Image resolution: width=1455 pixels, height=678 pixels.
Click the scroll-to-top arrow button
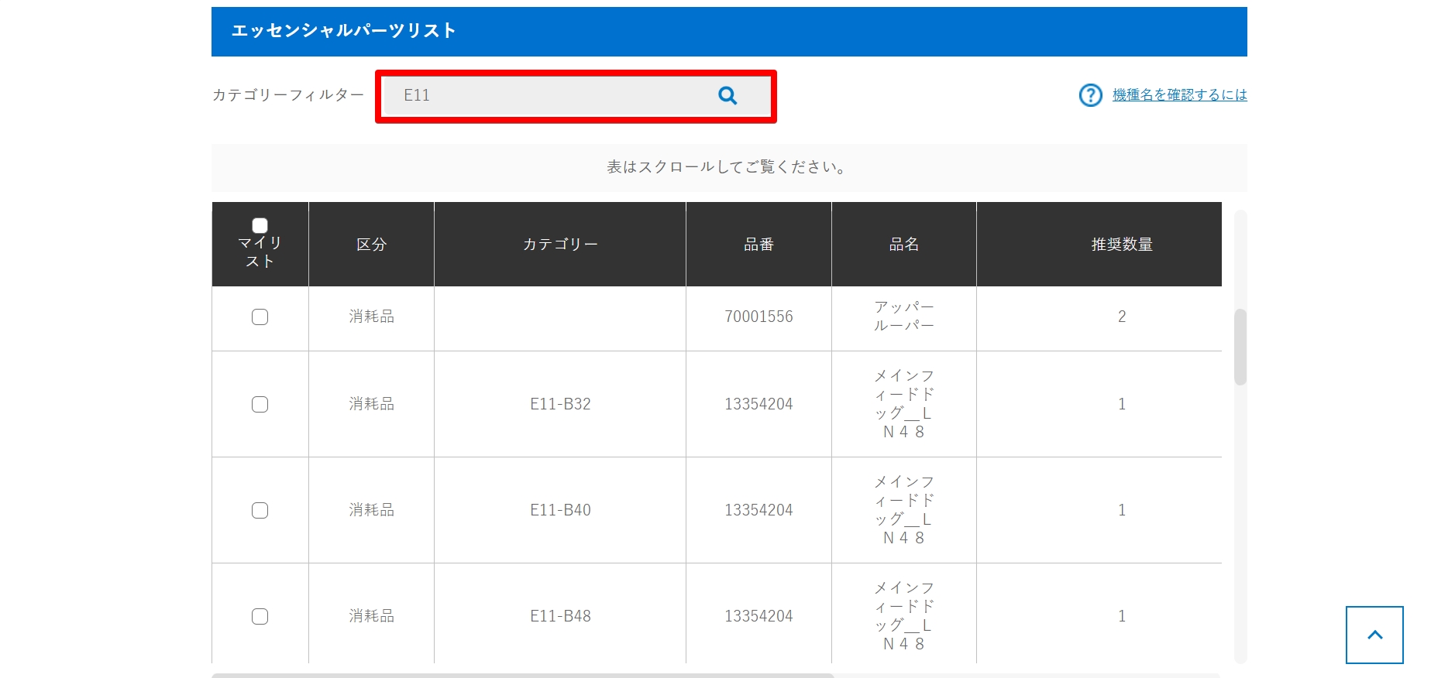tap(1374, 635)
